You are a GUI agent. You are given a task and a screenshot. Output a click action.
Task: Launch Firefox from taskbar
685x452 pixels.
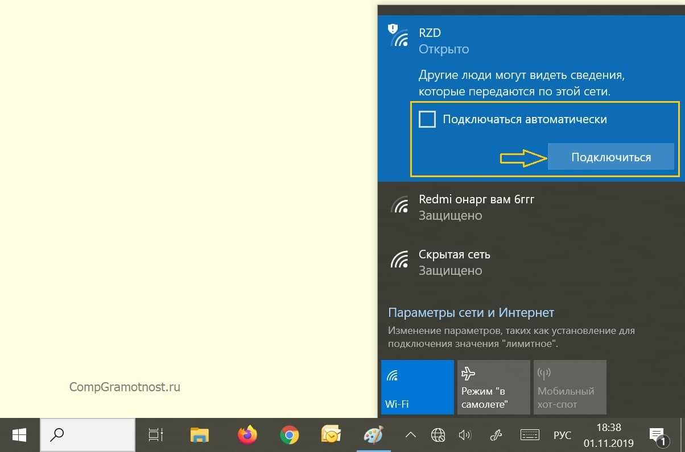tap(247, 436)
